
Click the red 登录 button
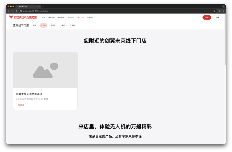click(x=207, y=17)
